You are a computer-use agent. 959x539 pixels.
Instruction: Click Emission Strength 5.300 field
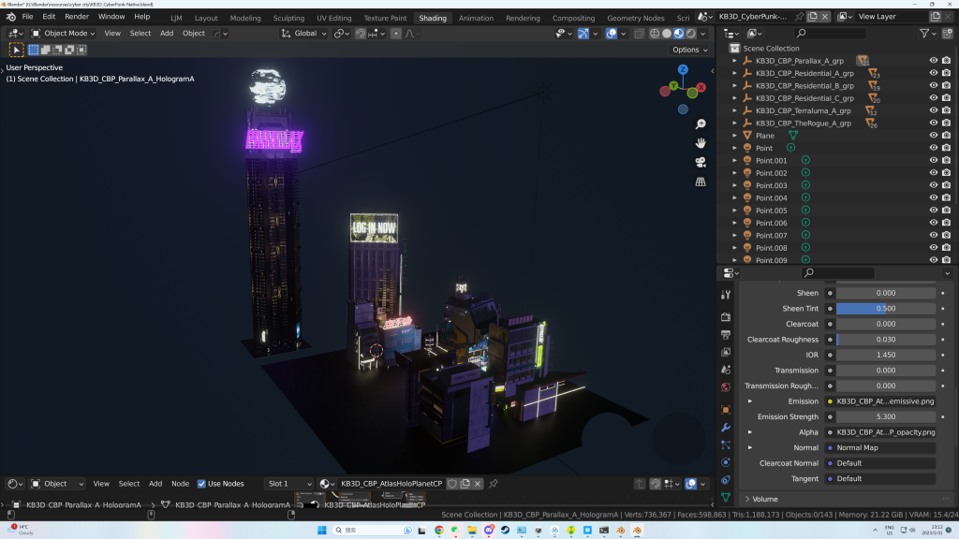pyautogui.click(x=886, y=416)
